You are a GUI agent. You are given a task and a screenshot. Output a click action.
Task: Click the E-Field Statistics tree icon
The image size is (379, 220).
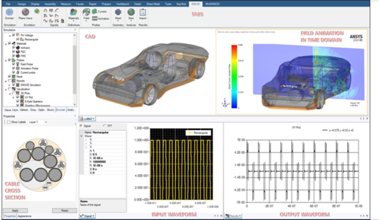(22, 101)
